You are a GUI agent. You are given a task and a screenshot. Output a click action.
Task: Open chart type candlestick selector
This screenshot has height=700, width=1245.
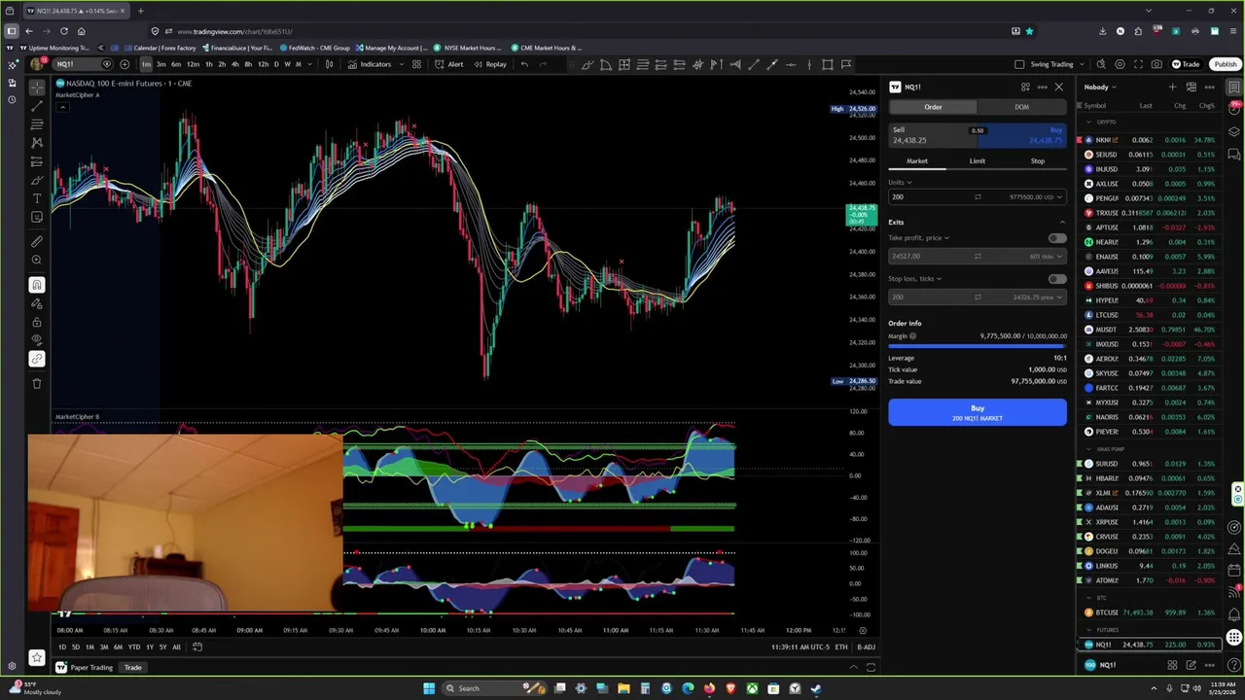tap(329, 64)
